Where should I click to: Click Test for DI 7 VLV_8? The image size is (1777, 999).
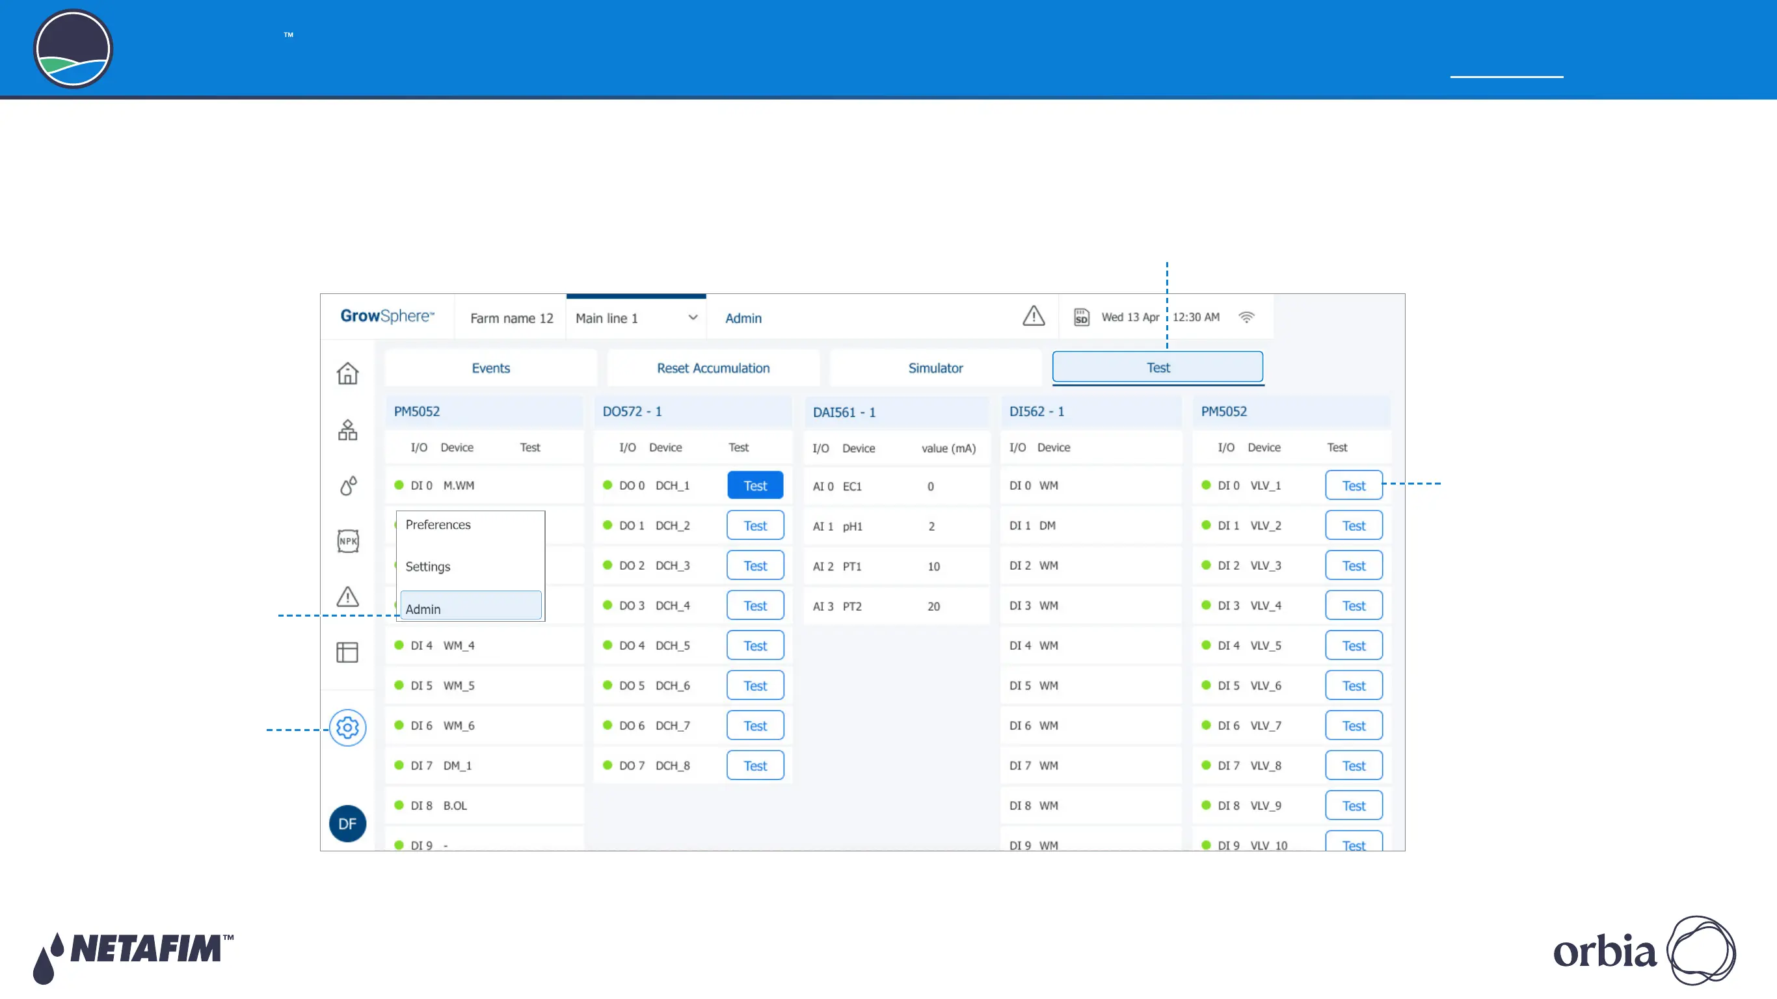[x=1354, y=766]
